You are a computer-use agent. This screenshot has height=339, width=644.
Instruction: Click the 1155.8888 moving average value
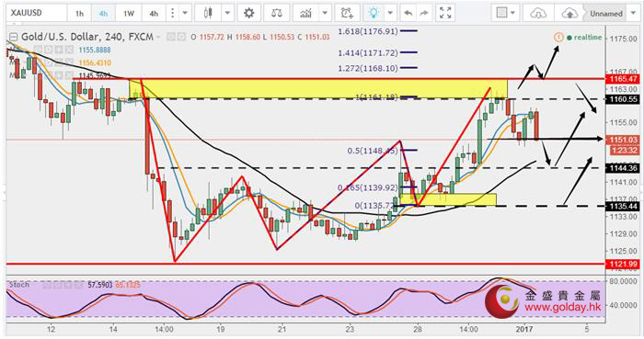click(x=95, y=50)
